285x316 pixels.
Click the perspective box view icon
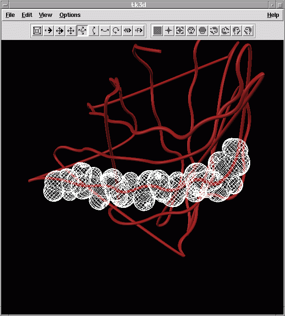tap(37, 31)
